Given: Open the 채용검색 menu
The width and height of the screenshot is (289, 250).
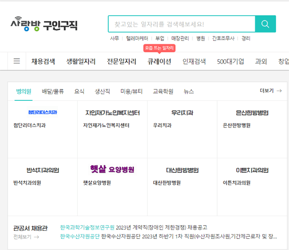Looking at the screenshot, I should click(x=43, y=61).
